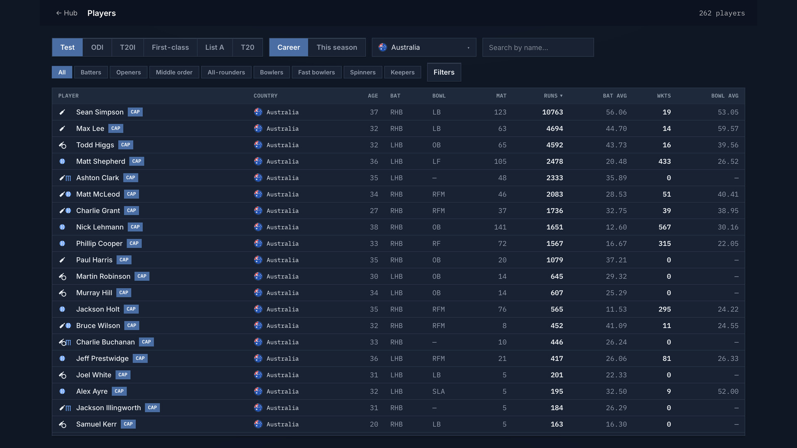The height and width of the screenshot is (448, 797).
Task: Open the First-class format tab
Action: 170,47
